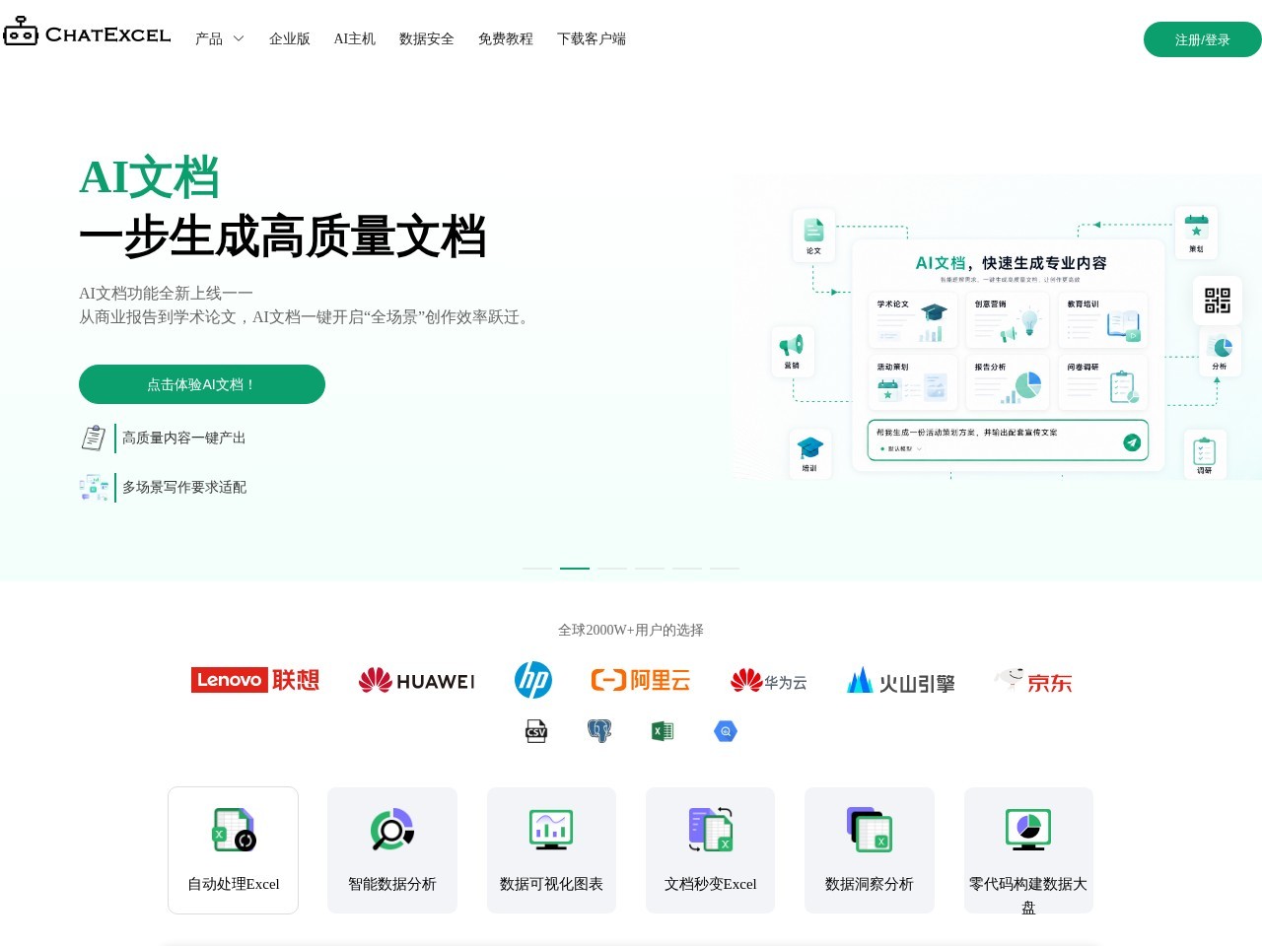Viewport: 1262px width, 946px height.
Task: Click the 报告分析 card in banner image
Action: [1008, 382]
